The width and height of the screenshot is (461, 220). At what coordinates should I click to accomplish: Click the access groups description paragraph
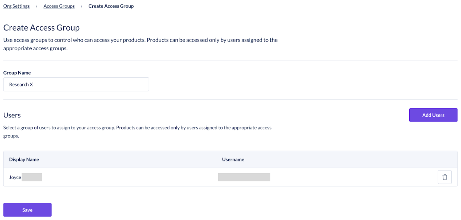pyautogui.click(x=140, y=44)
